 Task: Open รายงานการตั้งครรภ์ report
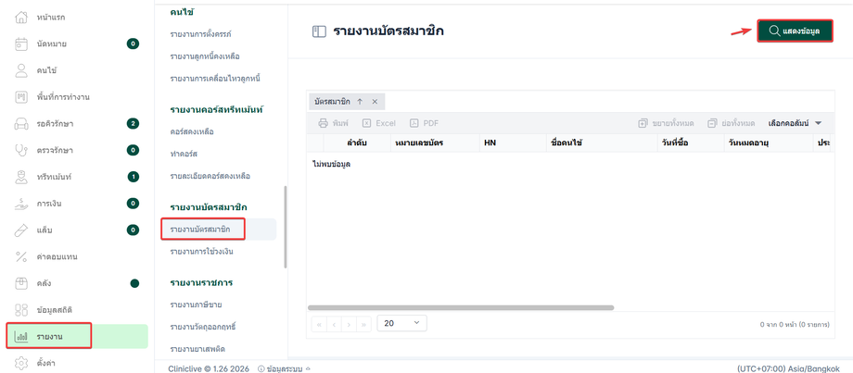(201, 34)
